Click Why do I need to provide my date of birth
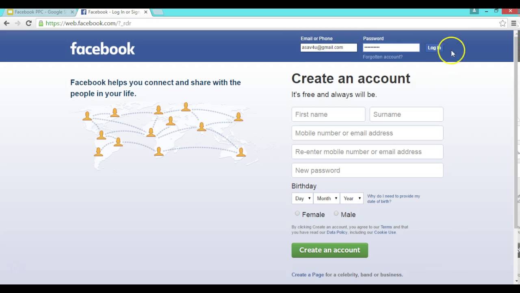This screenshot has height=293, width=520. (394, 199)
